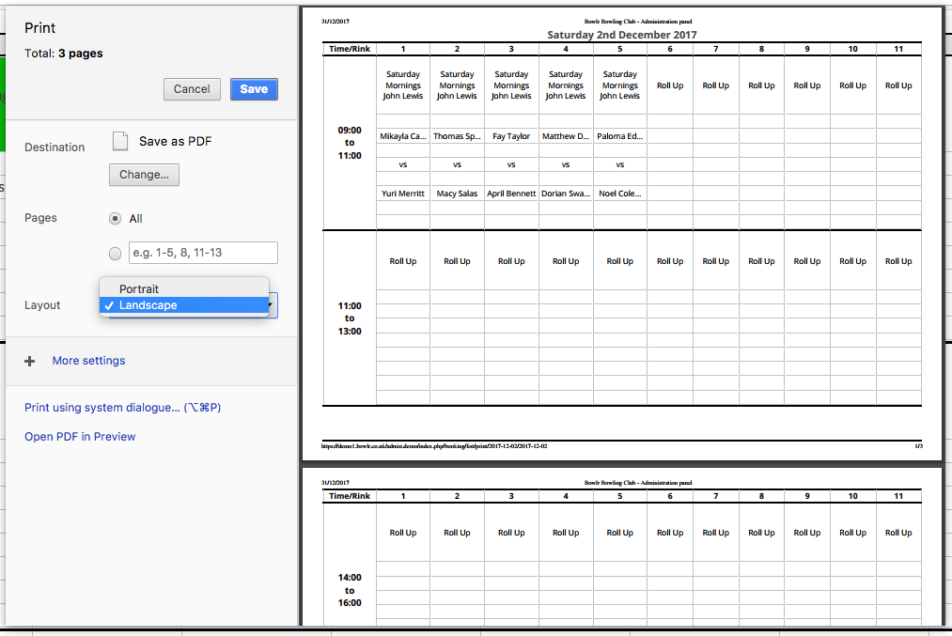Choose Portrait from the Layout dropdown
The width and height of the screenshot is (952, 636).
tap(138, 288)
